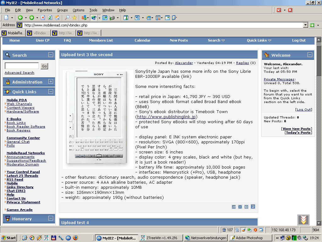Click the Members List navbar item
This screenshot has width=322, height=242.
(x=101, y=41)
